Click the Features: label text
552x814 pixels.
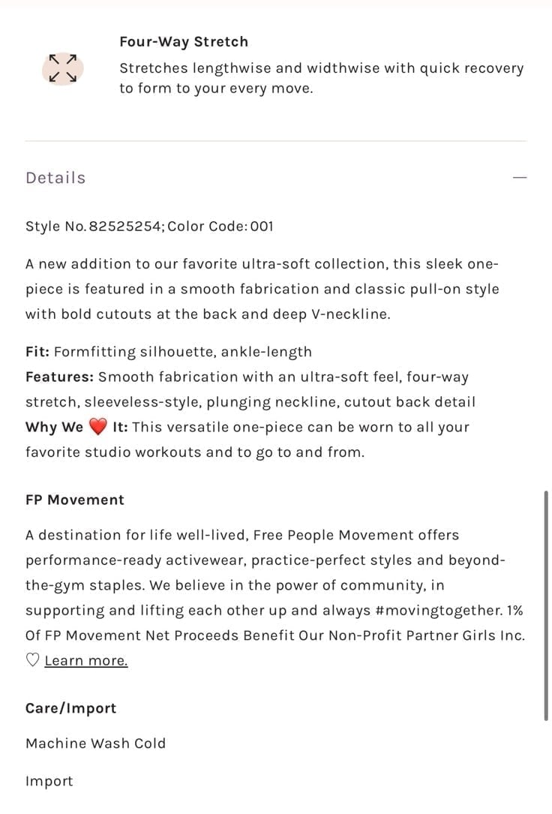(x=60, y=377)
